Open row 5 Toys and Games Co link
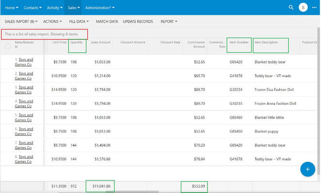Viewport: 321px width, 193px height. pyautogui.click(x=24, y=117)
